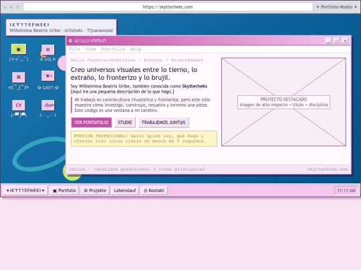Screen dimensions: 361x270
Task: Open the green portfolio desktop icon
Action: [x=19, y=49]
